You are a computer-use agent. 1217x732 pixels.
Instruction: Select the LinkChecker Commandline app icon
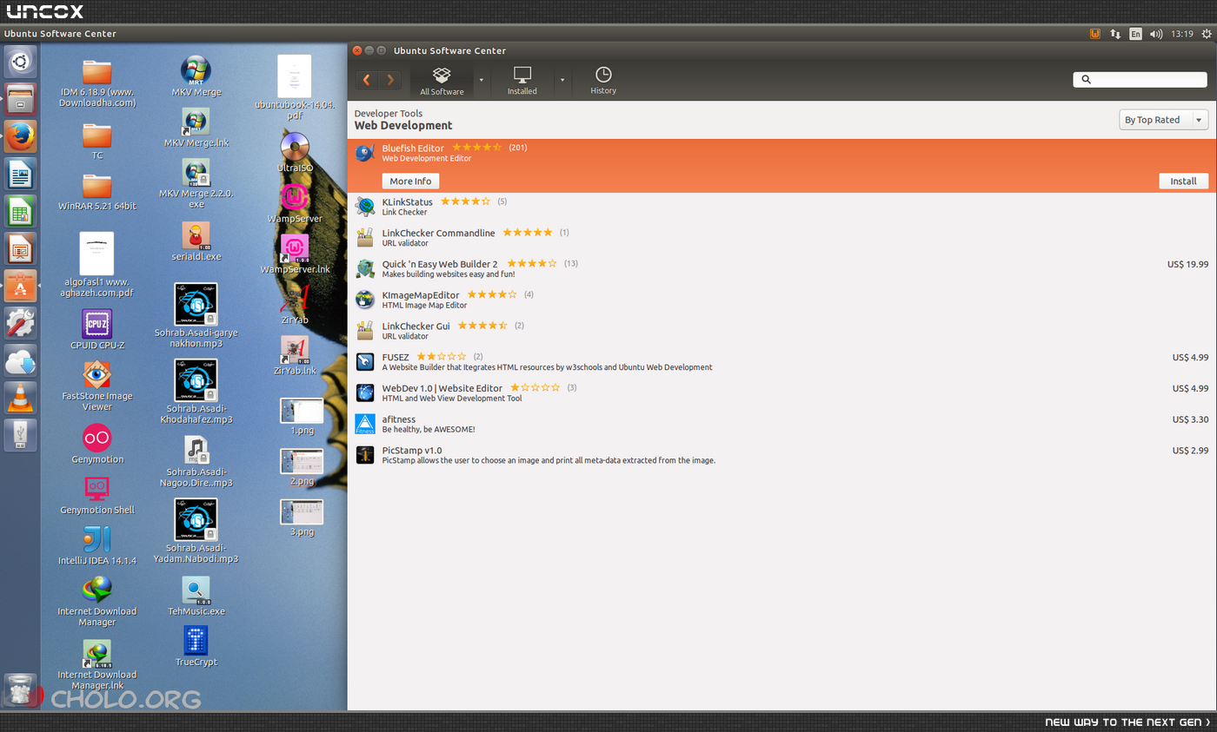(x=365, y=237)
